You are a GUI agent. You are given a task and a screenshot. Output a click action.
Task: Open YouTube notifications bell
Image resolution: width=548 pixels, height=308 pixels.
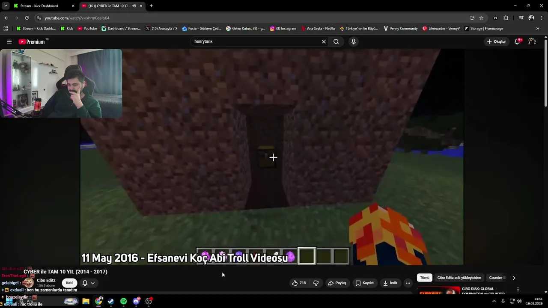[517, 41]
